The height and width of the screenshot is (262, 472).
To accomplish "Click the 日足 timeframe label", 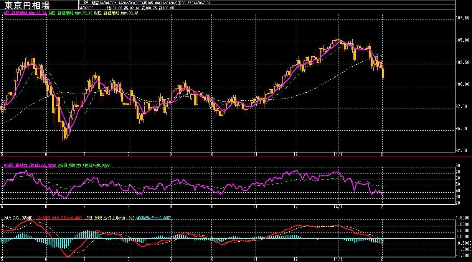I will click(83, 2).
